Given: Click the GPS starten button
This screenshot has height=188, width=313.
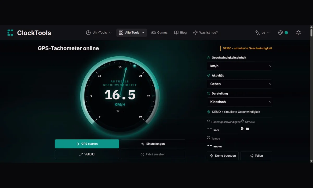Looking at the screenshot, I should pyautogui.click(x=87, y=144).
